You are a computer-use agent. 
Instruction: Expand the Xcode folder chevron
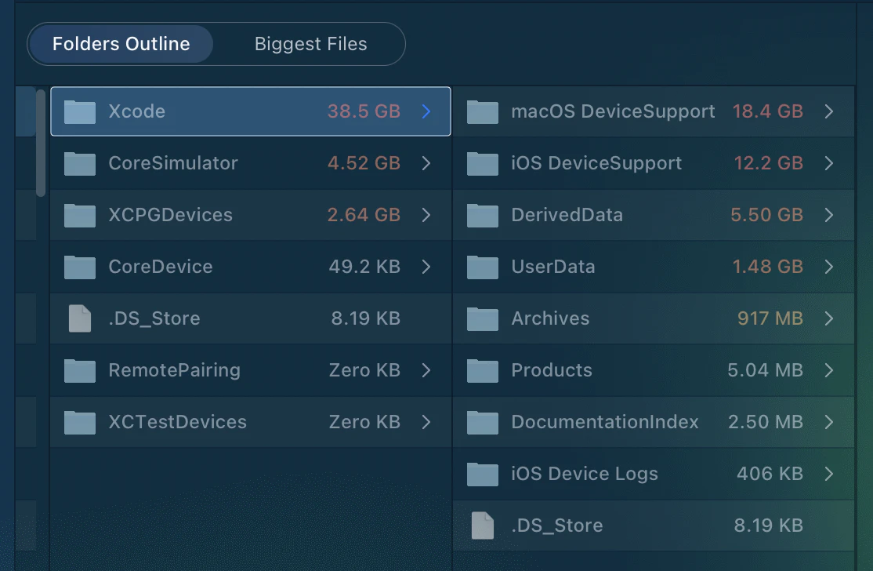[x=426, y=111]
